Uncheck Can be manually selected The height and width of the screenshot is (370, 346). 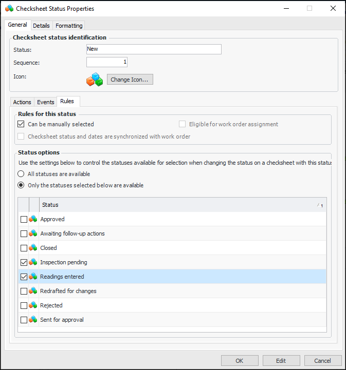tap(21, 124)
